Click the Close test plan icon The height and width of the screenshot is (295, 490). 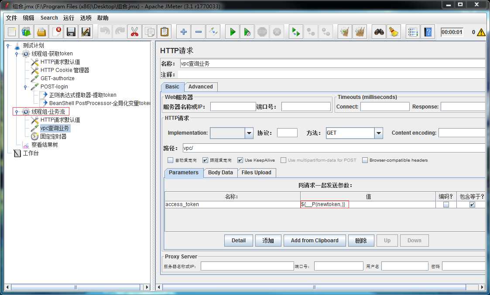pyautogui.click(x=56, y=32)
